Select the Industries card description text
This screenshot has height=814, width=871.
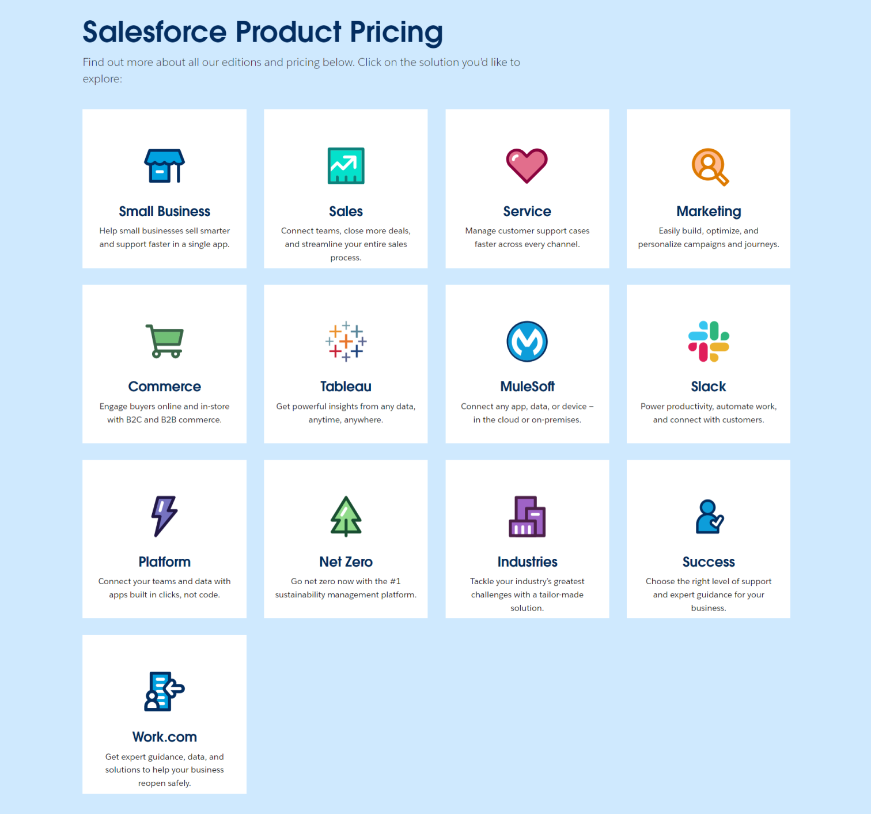tap(527, 595)
